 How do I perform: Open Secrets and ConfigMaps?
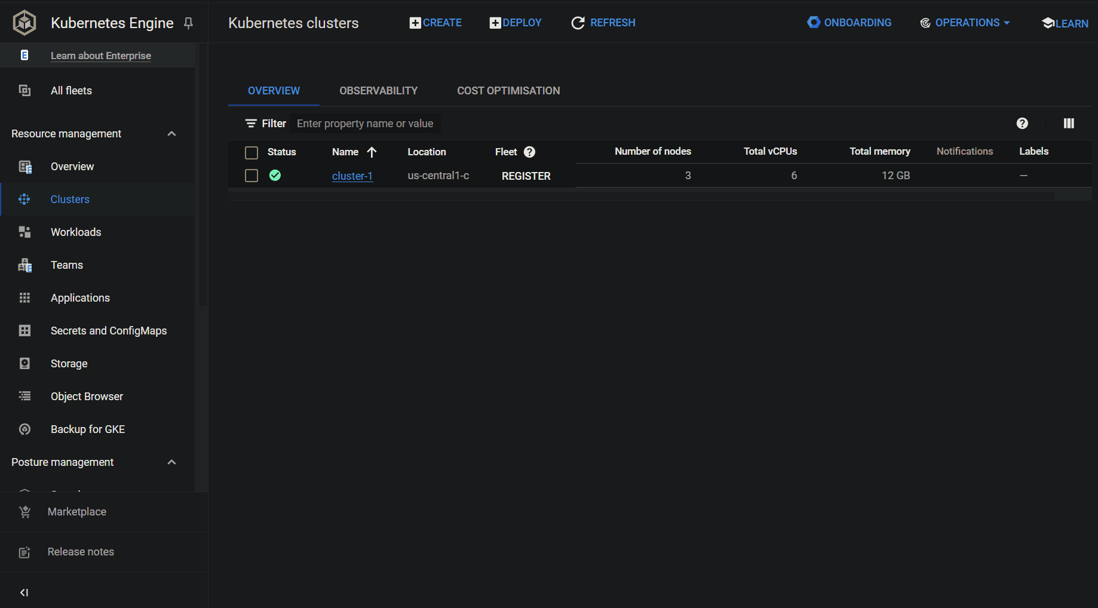[x=108, y=330]
